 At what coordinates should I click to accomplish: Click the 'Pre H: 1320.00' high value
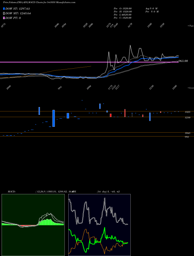pos(123,12)
